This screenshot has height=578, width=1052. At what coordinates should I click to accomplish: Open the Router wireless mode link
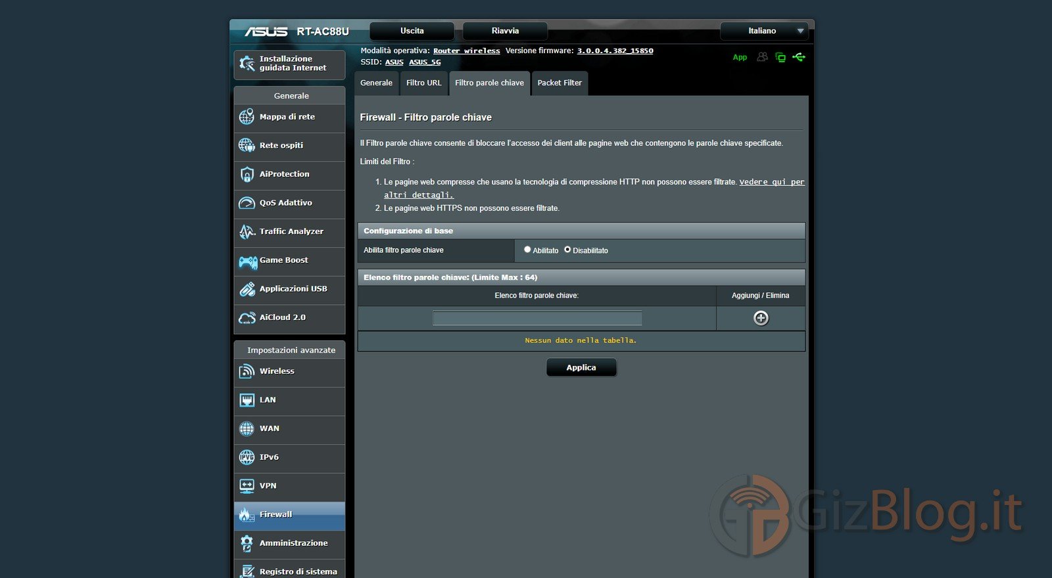coord(466,51)
